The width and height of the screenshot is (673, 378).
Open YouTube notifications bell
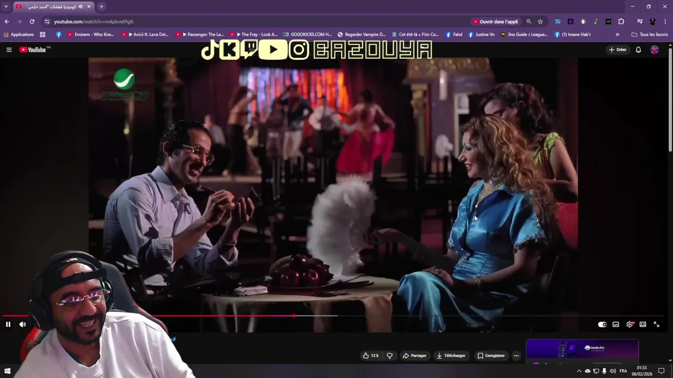638,49
